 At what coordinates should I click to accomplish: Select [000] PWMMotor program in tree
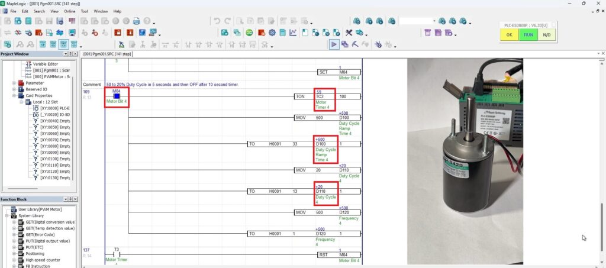(x=51, y=76)
